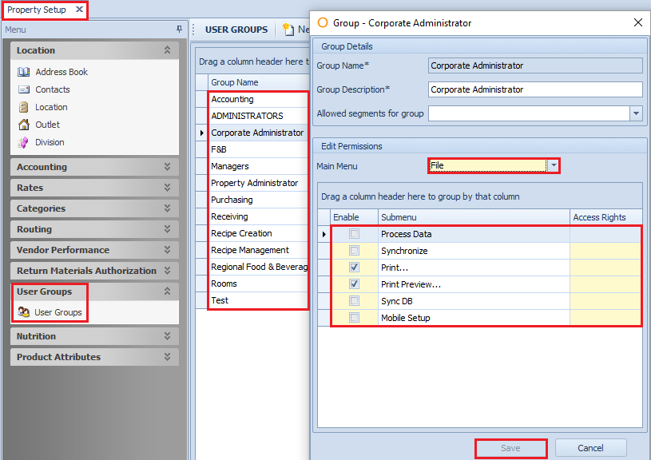Click the Group Description text field
Image resolution: width=651 pixels, height=460 pixels.
(534, 89)
